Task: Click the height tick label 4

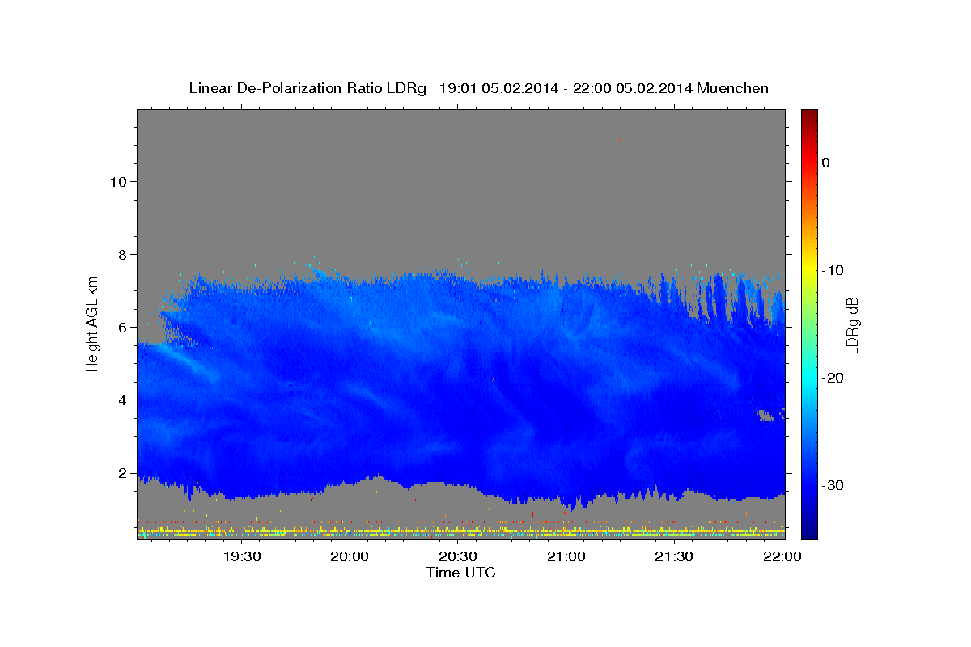Action: (122, 400)
